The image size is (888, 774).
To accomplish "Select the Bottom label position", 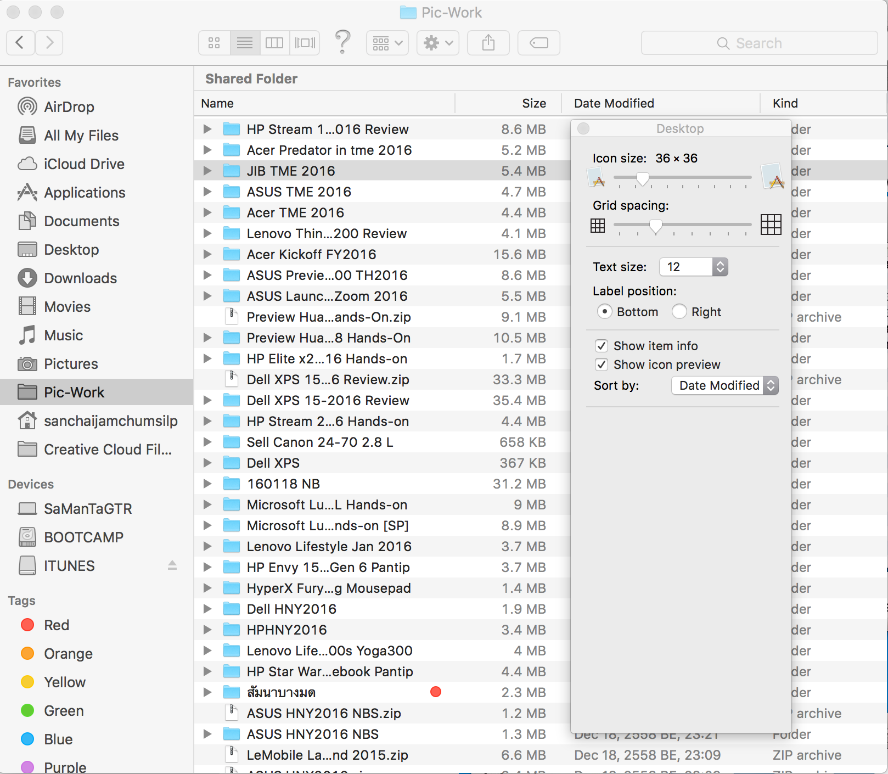I will click(604, 312).
